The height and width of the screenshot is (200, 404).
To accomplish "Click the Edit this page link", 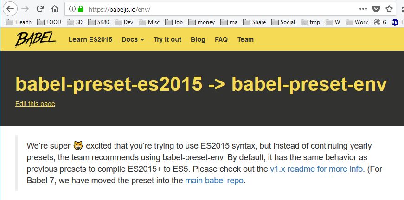I will tap(35, 104).
